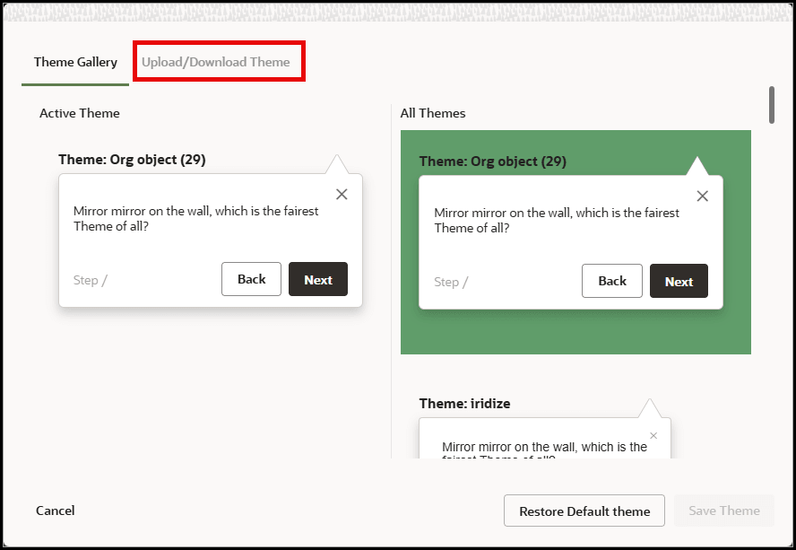796x550 pixels.
Task: Click Next in the Active Theme tour popup
Action: tap(318, 279)
